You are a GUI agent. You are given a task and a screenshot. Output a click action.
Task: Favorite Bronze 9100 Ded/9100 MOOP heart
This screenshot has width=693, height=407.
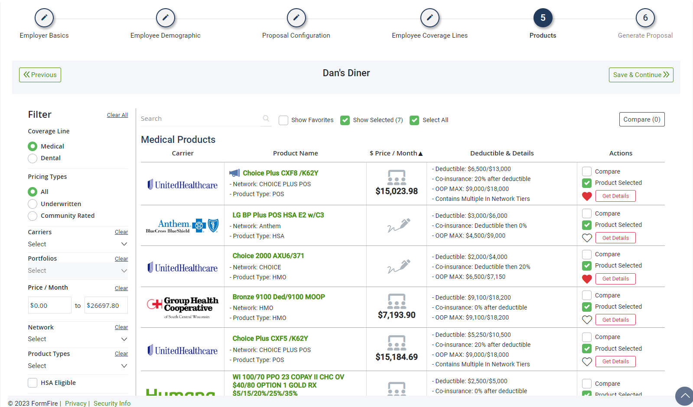pyautogui.click(x=587, y=320)
